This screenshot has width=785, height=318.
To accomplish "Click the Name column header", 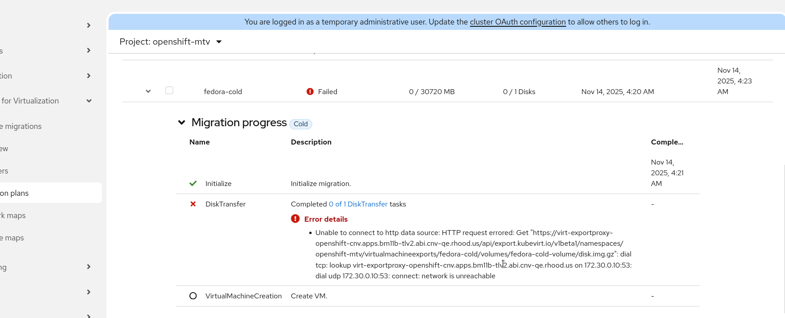I will coord(199,142).
